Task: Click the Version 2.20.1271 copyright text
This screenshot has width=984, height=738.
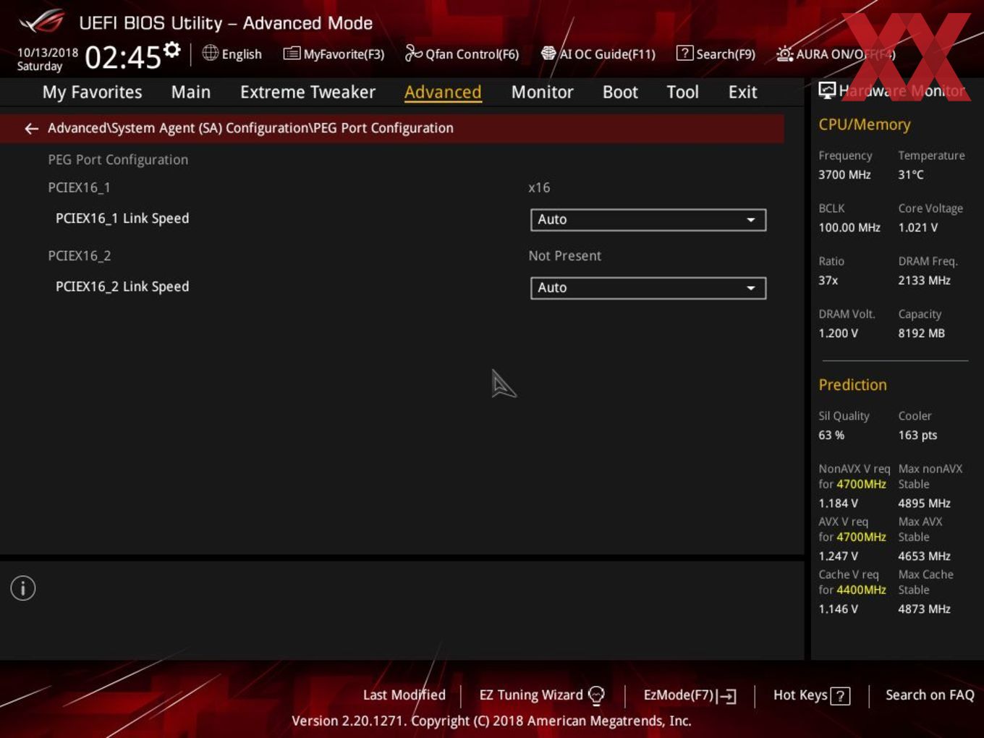Action: coord(491,721)
